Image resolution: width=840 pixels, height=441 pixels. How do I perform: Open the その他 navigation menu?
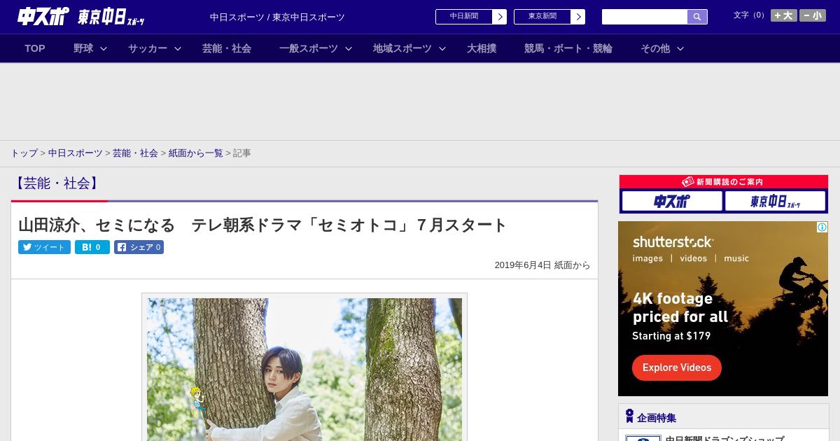pos(655,48)
